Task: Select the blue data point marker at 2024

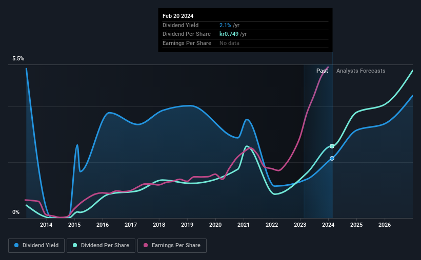Action: pos(332,159)
